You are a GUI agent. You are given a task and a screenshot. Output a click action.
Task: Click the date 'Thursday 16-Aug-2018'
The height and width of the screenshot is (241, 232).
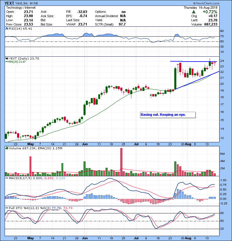[x=200, y=8]
